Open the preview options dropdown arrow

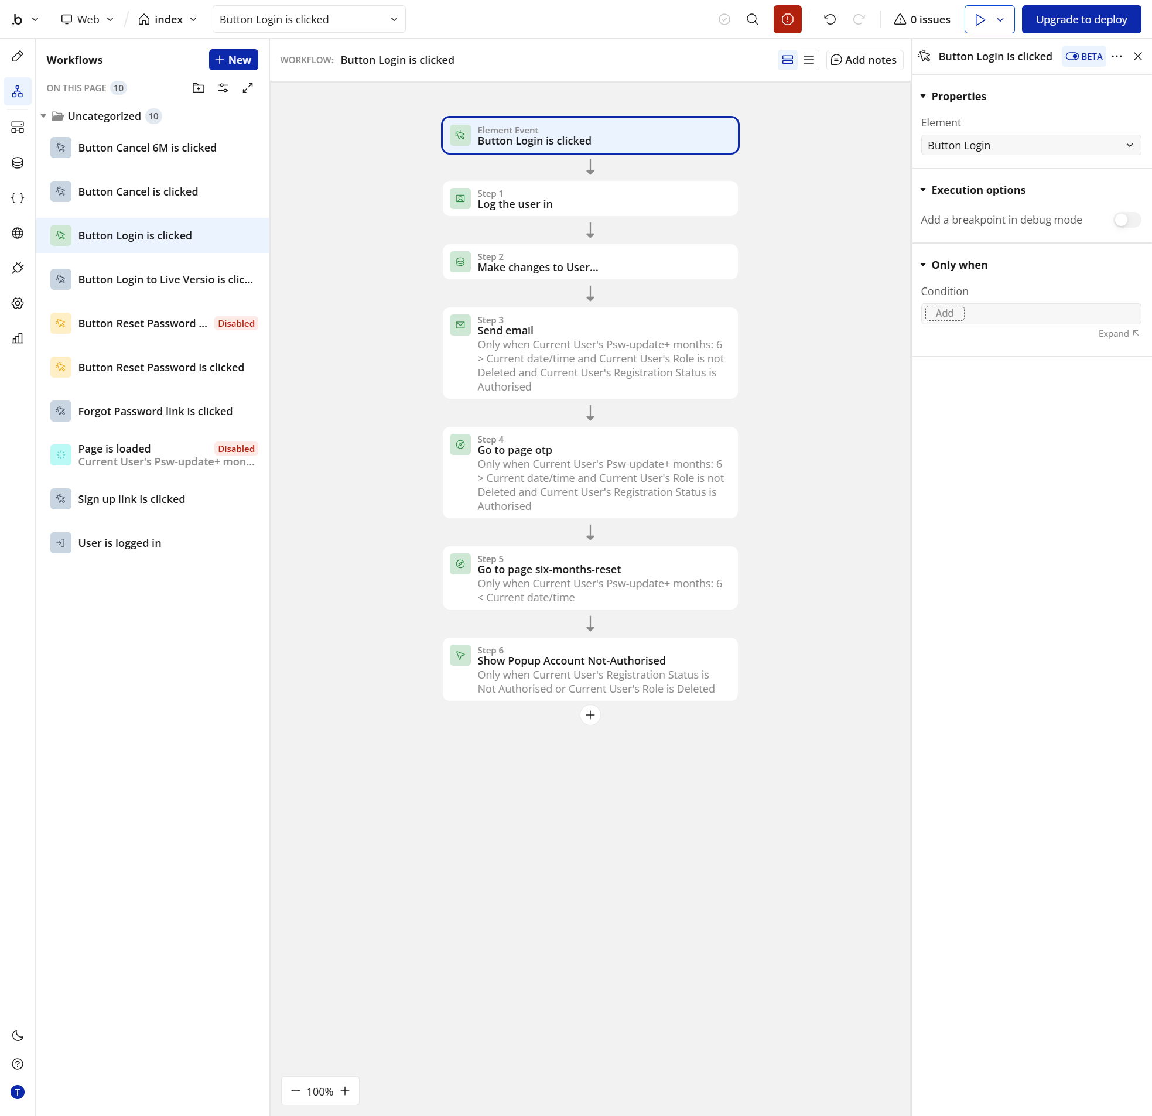1000,19
